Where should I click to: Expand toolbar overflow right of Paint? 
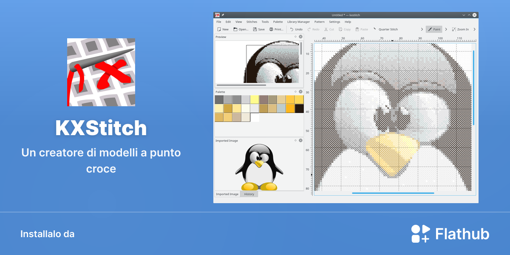click(x=446, y=29)
